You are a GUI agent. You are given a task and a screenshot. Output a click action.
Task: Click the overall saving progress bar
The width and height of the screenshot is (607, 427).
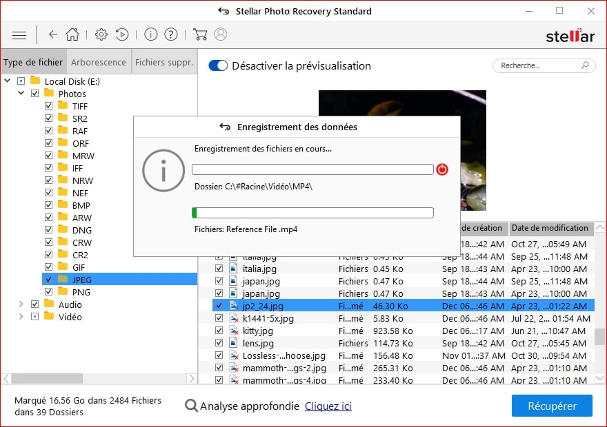312,169
